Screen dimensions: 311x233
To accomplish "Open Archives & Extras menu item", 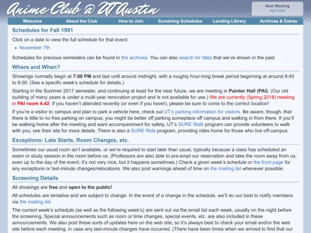I will click(279, 21).
